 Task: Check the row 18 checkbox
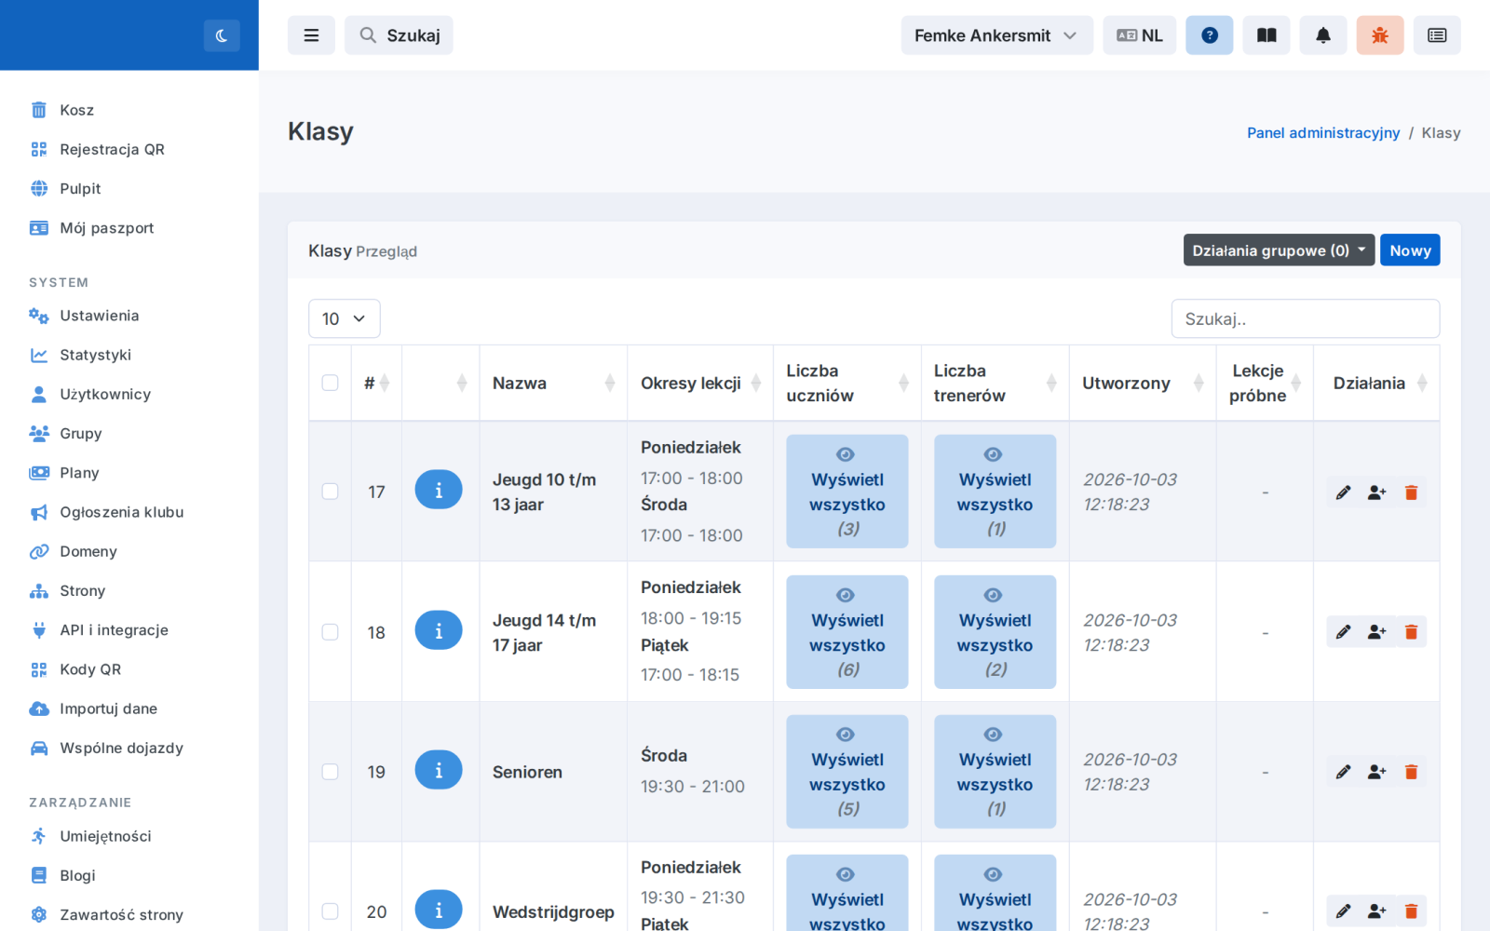pos(330,632)
